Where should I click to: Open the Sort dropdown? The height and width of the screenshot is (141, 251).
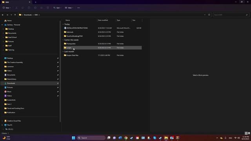57,8
